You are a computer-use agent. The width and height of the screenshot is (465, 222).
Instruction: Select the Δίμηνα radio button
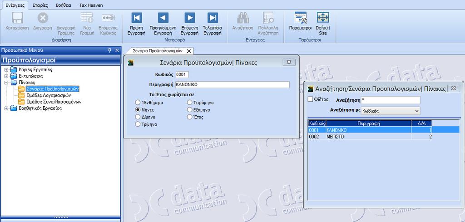(138, 117)
